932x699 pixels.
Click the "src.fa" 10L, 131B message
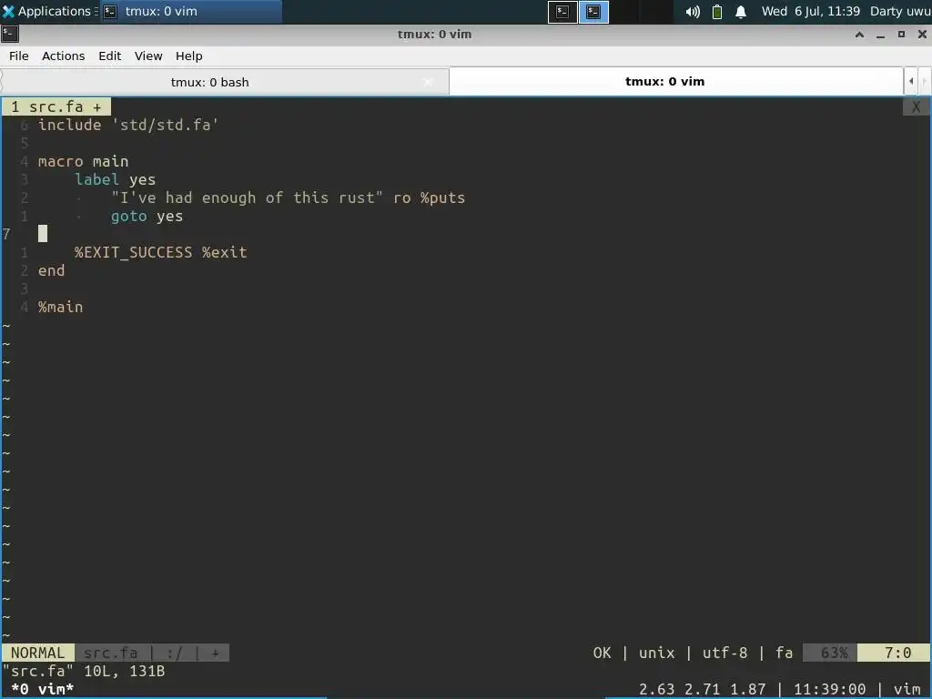pos(83,671)
